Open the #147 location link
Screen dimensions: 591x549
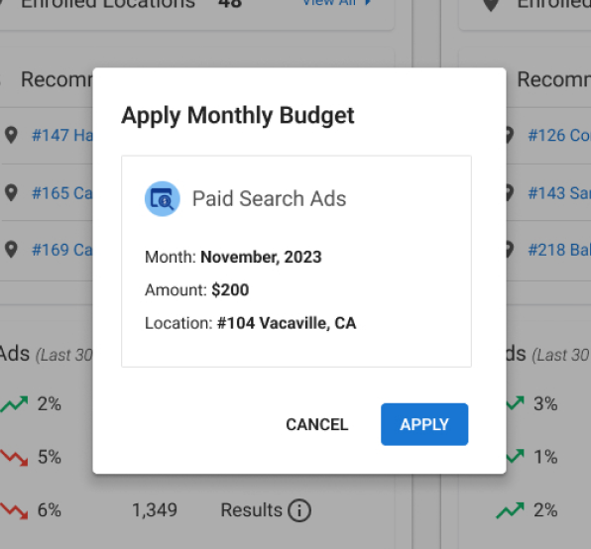pyautogui.click(x=62, y=135)
